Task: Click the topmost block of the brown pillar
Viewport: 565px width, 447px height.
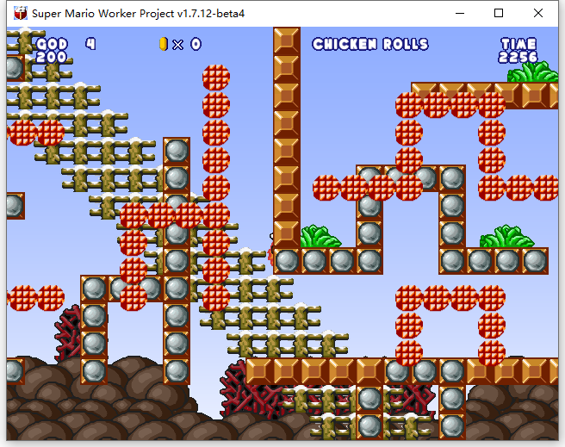Action: coord(287,41)
